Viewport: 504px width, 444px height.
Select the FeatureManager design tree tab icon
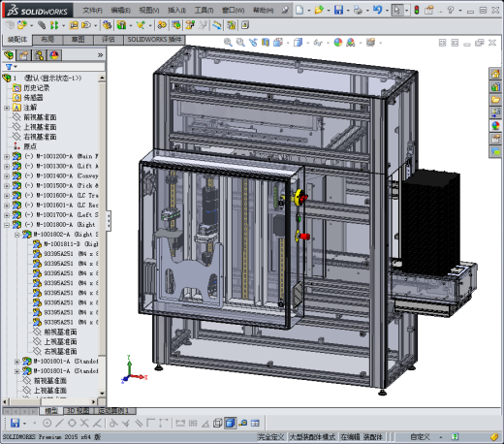click(9, 55)
